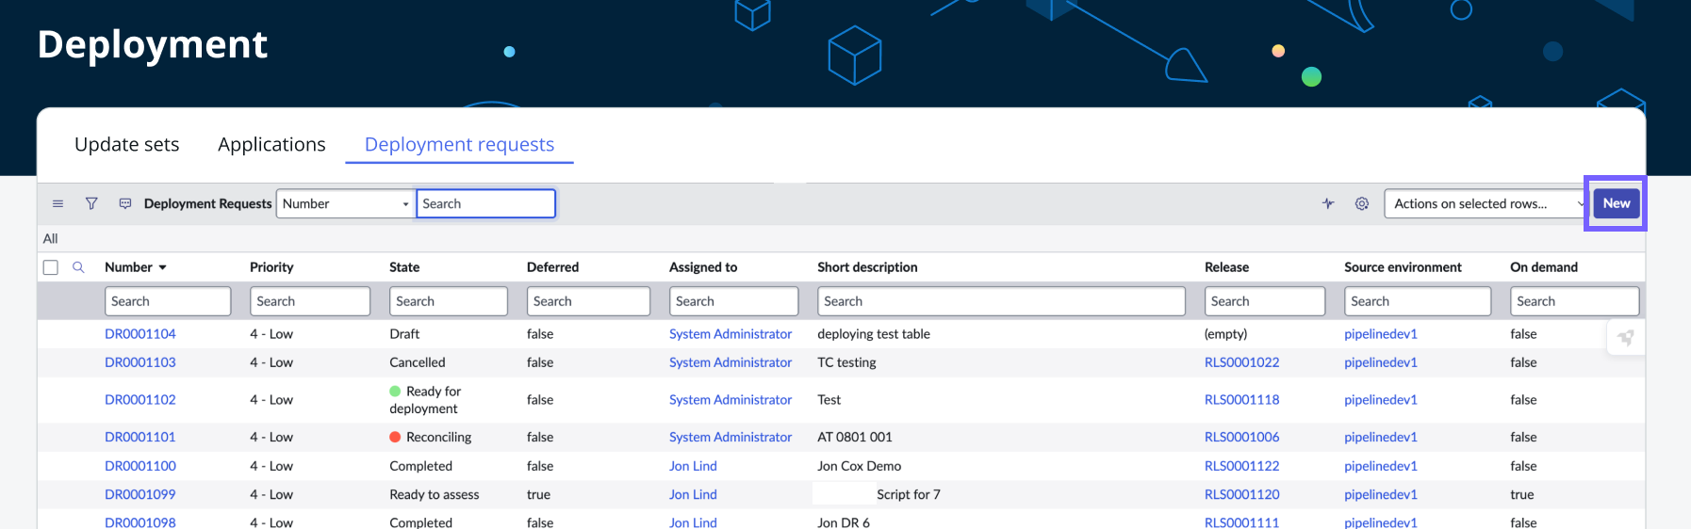1691x529 pixels.
Task: Click the sparkle icon beside the gear
Action: tap(1328, 203)
